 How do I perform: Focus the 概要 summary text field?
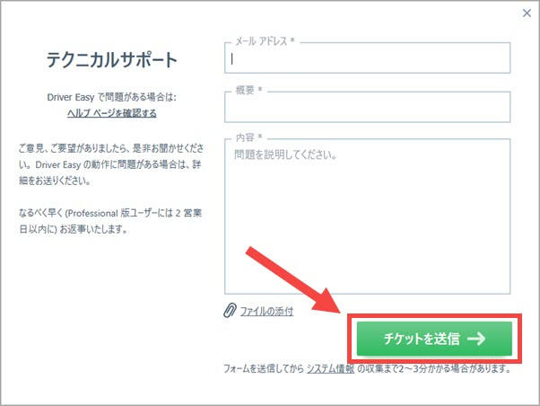[368, 107]
